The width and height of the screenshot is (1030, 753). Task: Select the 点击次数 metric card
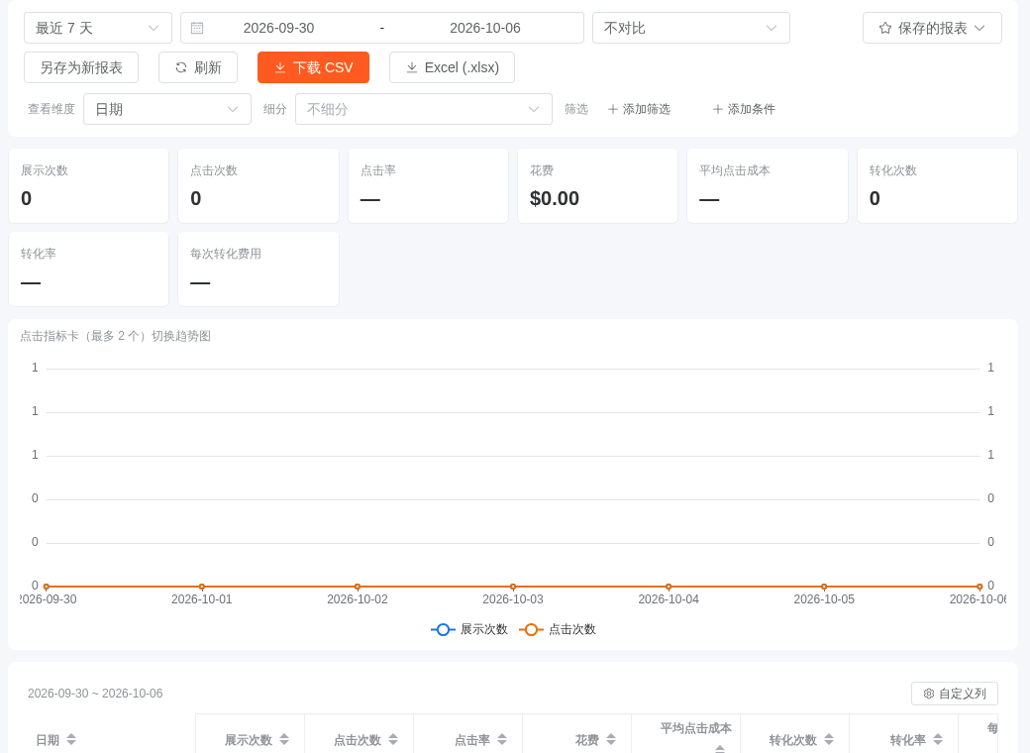tap(258, 186)
